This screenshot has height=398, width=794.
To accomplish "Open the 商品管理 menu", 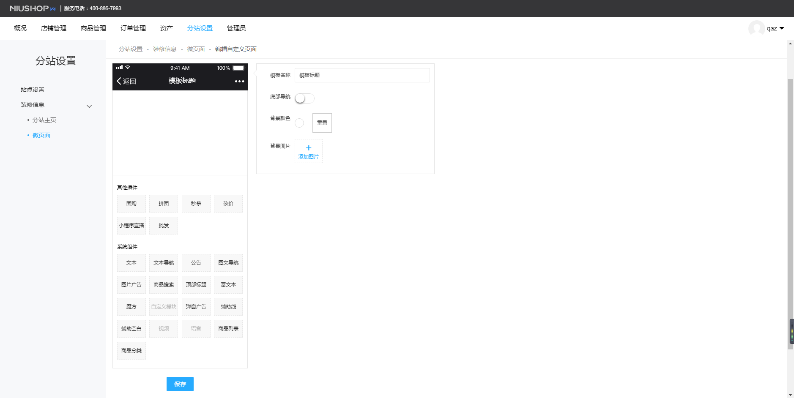I will (93, 28).
